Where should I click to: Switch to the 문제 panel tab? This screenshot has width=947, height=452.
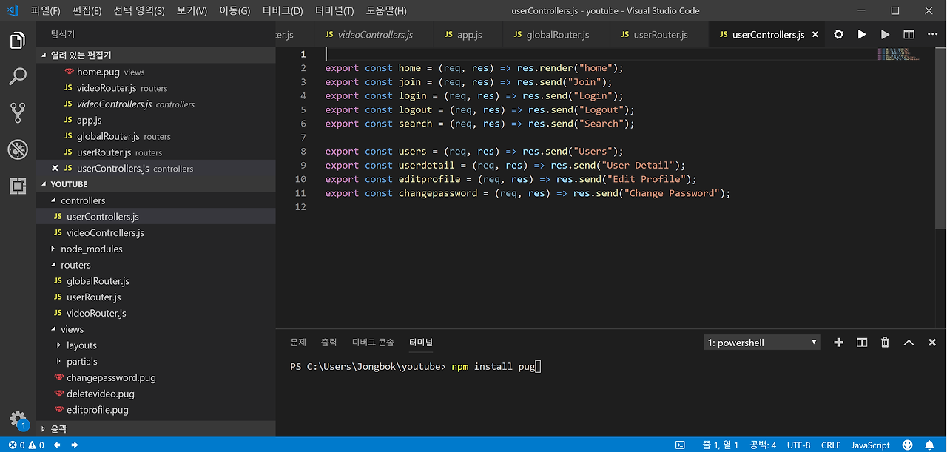pyautogui.click(x=298, y=343)
